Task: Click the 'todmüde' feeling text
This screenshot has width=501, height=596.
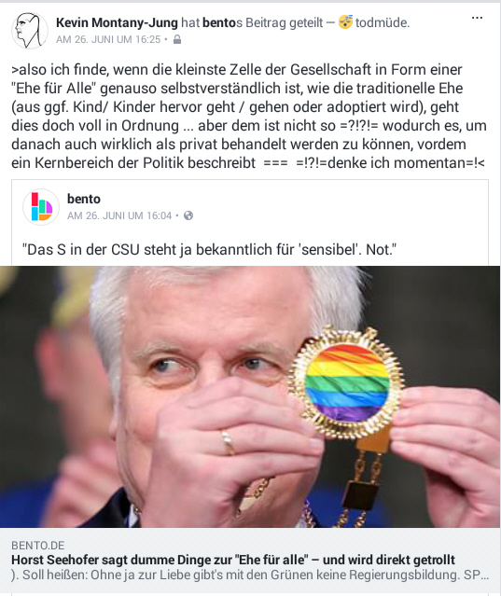Action: (383, 22)
